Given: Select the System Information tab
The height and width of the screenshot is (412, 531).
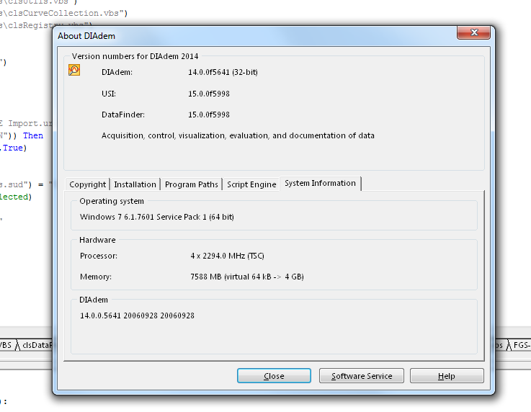Looking at the screenshot, I should 321,183.
